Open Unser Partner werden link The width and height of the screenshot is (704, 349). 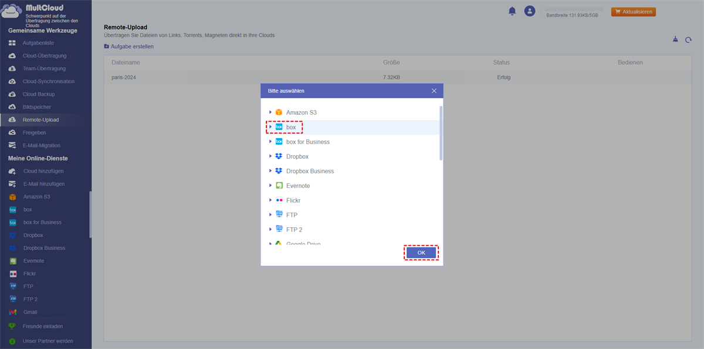[48, 341]
